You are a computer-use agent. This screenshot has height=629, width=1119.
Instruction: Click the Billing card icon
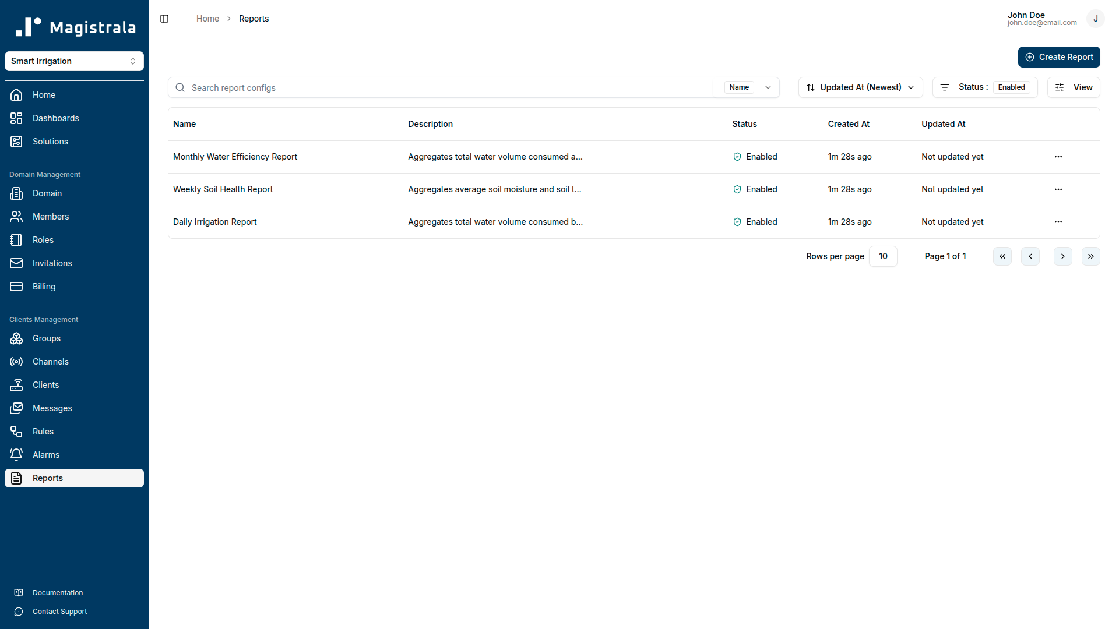pos(16,287)
